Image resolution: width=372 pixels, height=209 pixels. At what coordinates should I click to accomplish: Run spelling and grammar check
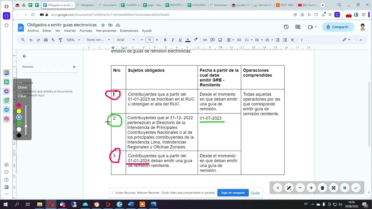[53, 40]
